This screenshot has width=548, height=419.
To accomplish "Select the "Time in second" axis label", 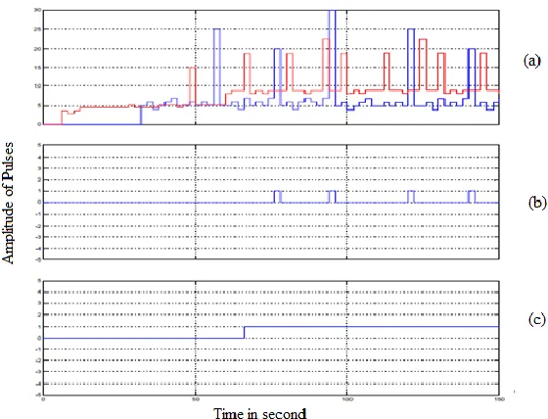I will 260,413.
